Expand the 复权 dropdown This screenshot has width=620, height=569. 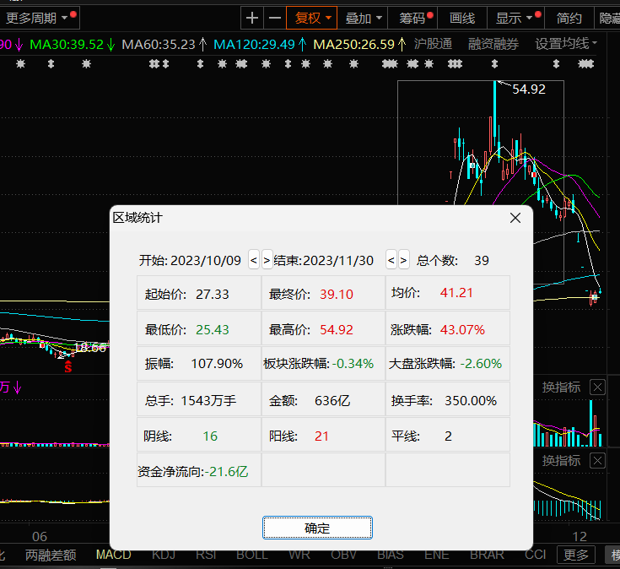313,18
